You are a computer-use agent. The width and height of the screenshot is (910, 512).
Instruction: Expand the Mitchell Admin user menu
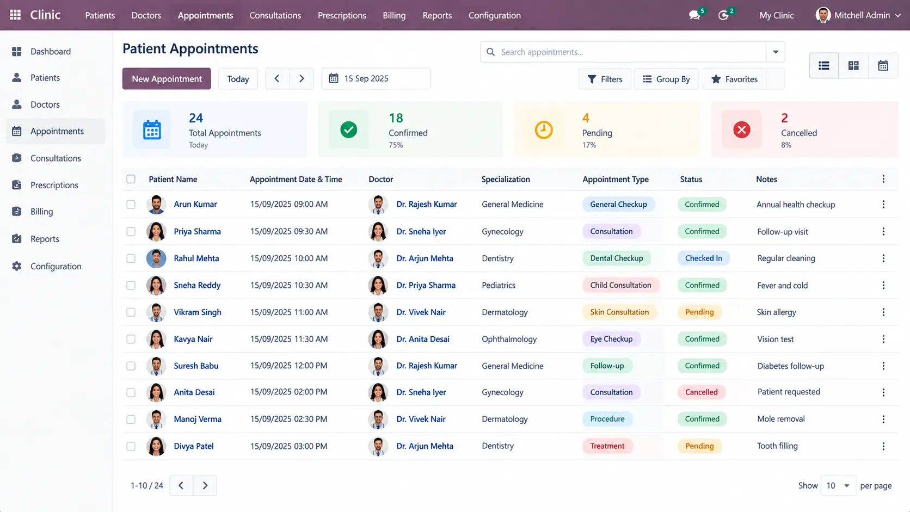[x=858, y=15]
